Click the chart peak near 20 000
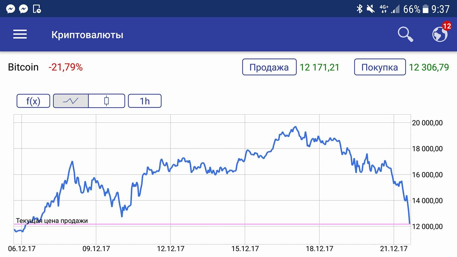Viewport: 457px width, 257px height. coord(295,127)
